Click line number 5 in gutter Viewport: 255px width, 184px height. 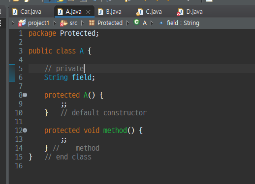pyautogui.click(x=21, y=69)
